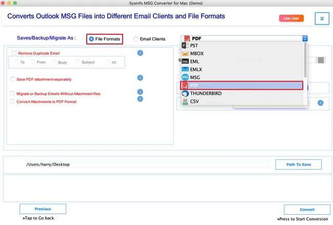Click the dropdown list scrollbar
This screenshot has width=333, height=225.
pos(305,60)
